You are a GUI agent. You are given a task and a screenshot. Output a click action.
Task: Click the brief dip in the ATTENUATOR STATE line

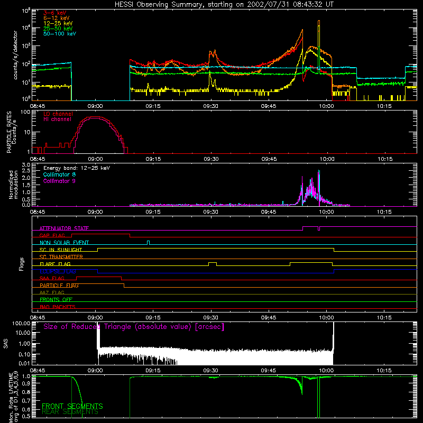319,229
